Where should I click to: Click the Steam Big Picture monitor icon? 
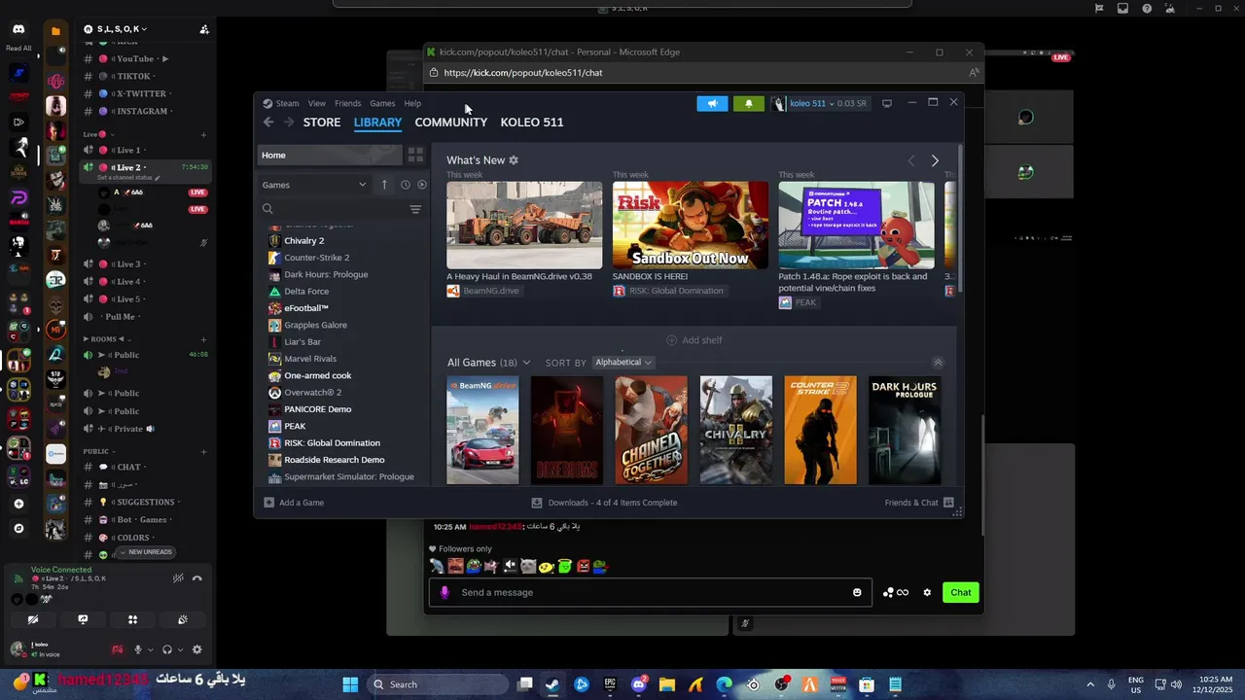(x=886, y=103)
